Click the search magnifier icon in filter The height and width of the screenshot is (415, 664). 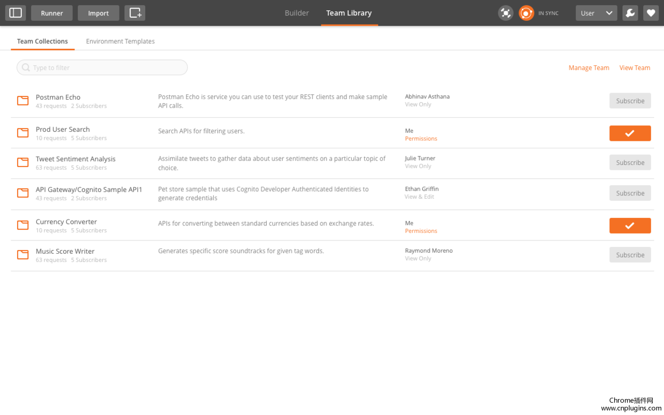(26, 67)
